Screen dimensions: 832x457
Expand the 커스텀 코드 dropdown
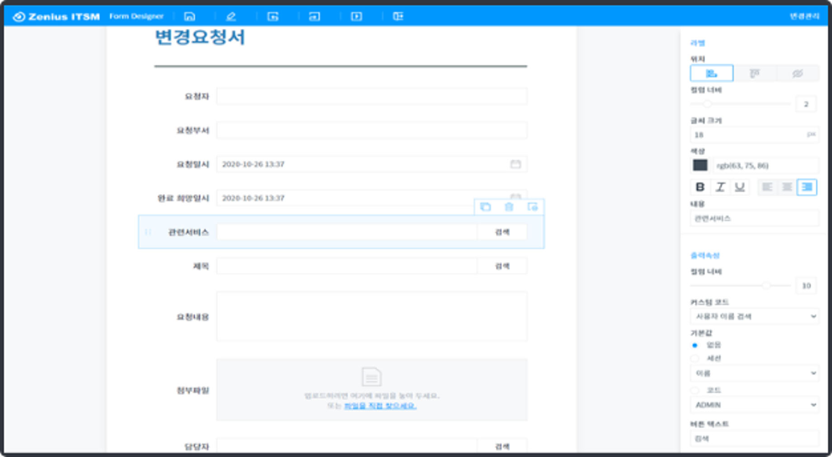(754, 316)
